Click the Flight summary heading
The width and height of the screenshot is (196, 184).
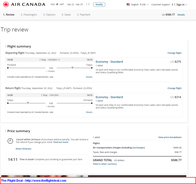click(x=19, y=46)
